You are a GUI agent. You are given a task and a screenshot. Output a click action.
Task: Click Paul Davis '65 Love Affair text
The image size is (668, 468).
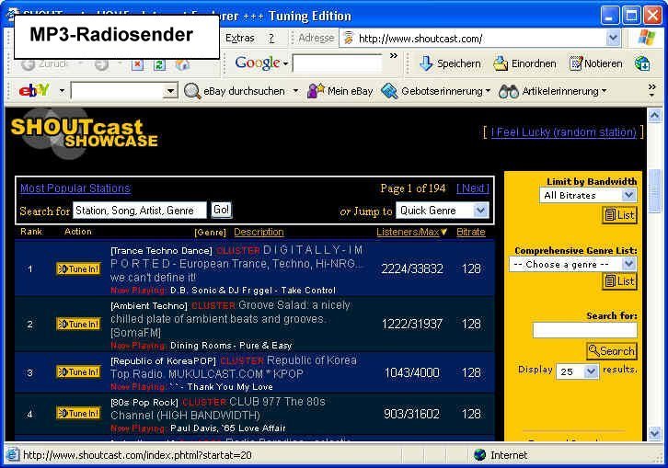228,428
